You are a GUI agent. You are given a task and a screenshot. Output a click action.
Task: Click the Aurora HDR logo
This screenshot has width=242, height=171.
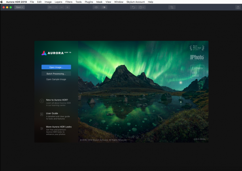pyautogui.click(x=56, y=53)
